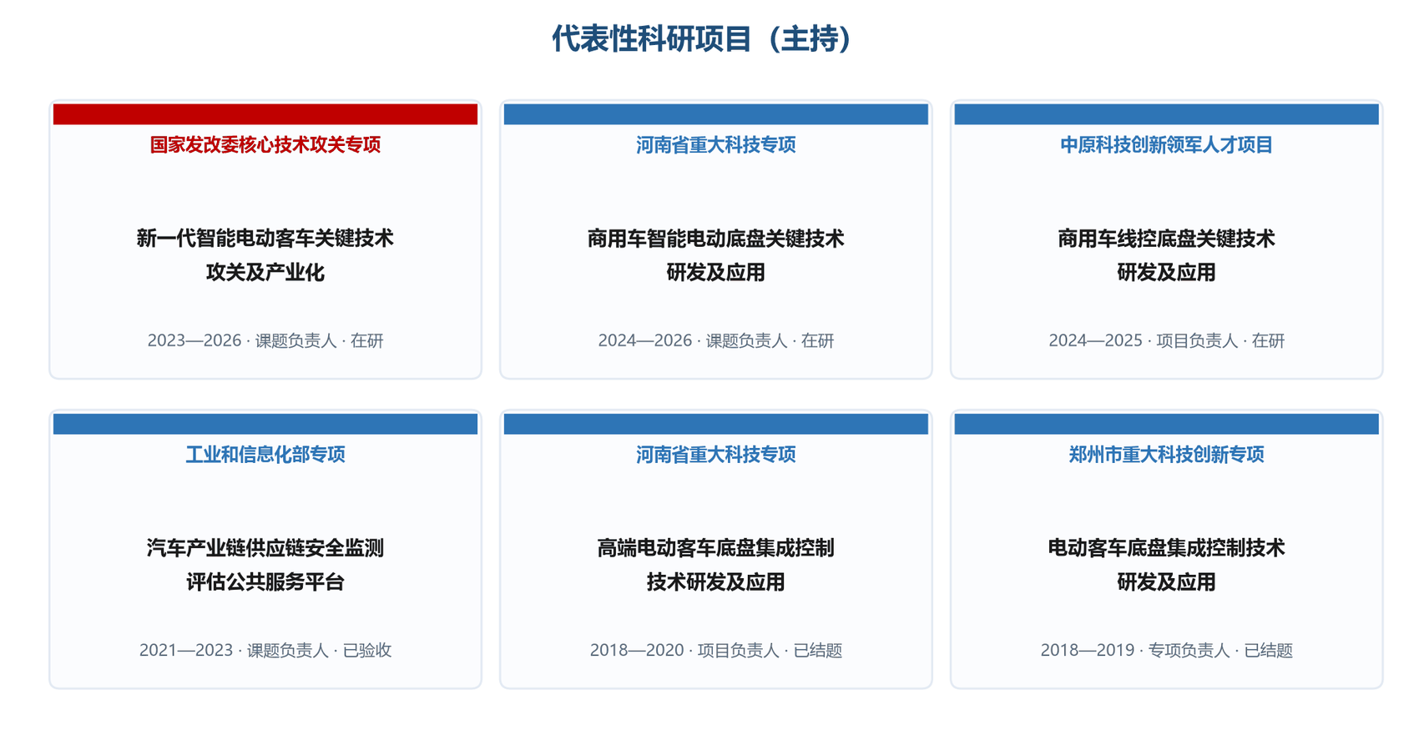Click 2024—2025 · 项目负责人 · 在研 line
The height and width of the screenshot is (750, 1419).
point(1167,340)
